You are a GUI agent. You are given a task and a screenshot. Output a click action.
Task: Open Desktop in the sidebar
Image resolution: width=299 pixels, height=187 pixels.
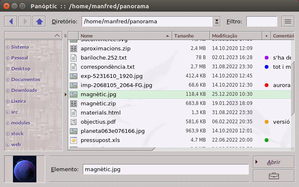pos(21,69)
